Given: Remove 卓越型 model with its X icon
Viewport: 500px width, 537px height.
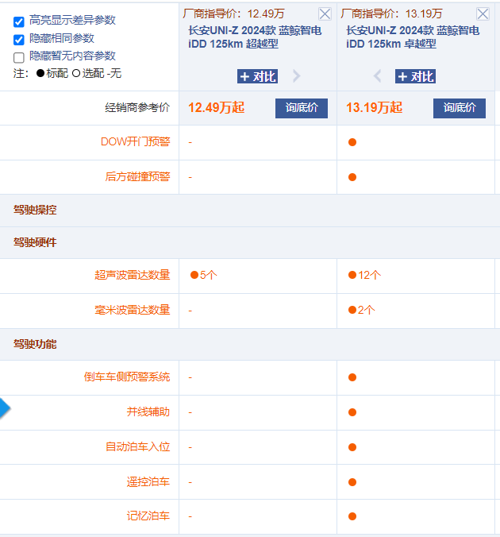Looking at the screenshot, I should tap(483, 14).
